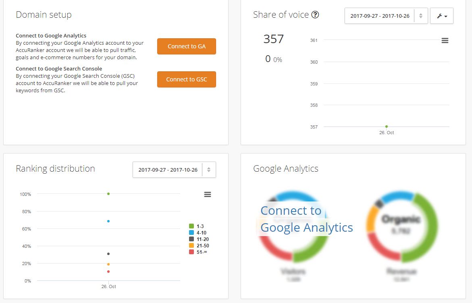Click the Ranking distribution date stepper arrows

click(x=209, y=170)
